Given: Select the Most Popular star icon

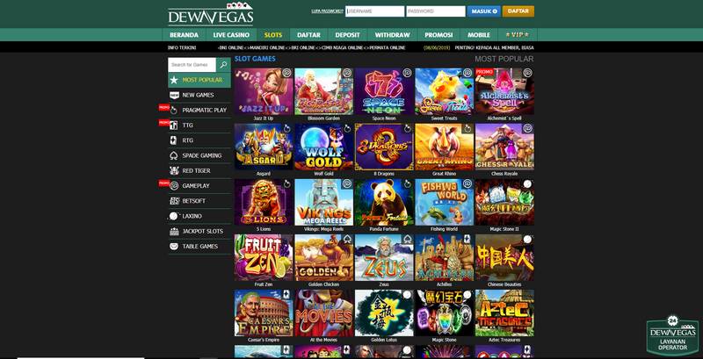Looking at the screenshot, I should point(174,80).
